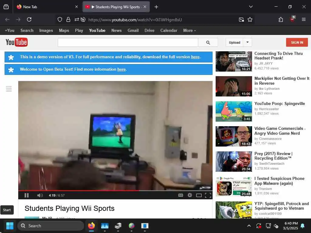Open Connecting To Drive Thru Headset Prank thumbnail
This screenshot has height=233, width=311.
pos(234,61)
